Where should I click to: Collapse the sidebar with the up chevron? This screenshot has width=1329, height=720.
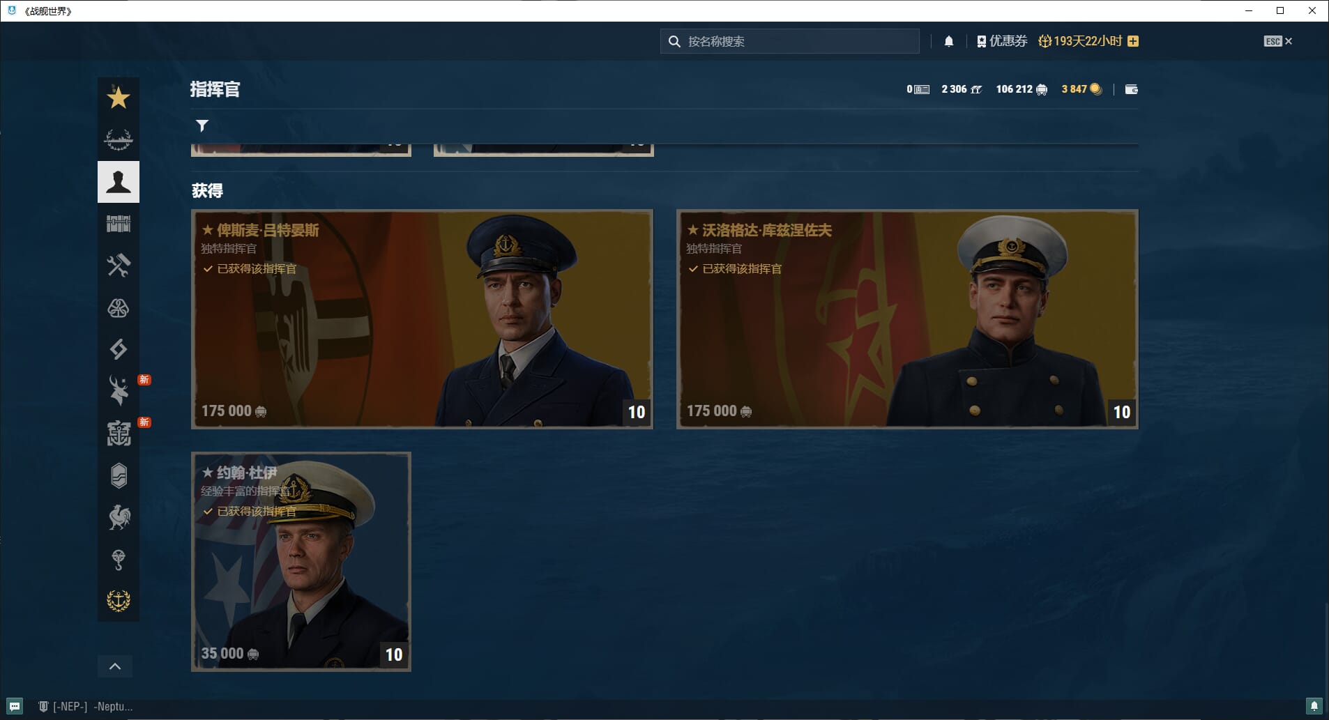(x=115, y=666)
